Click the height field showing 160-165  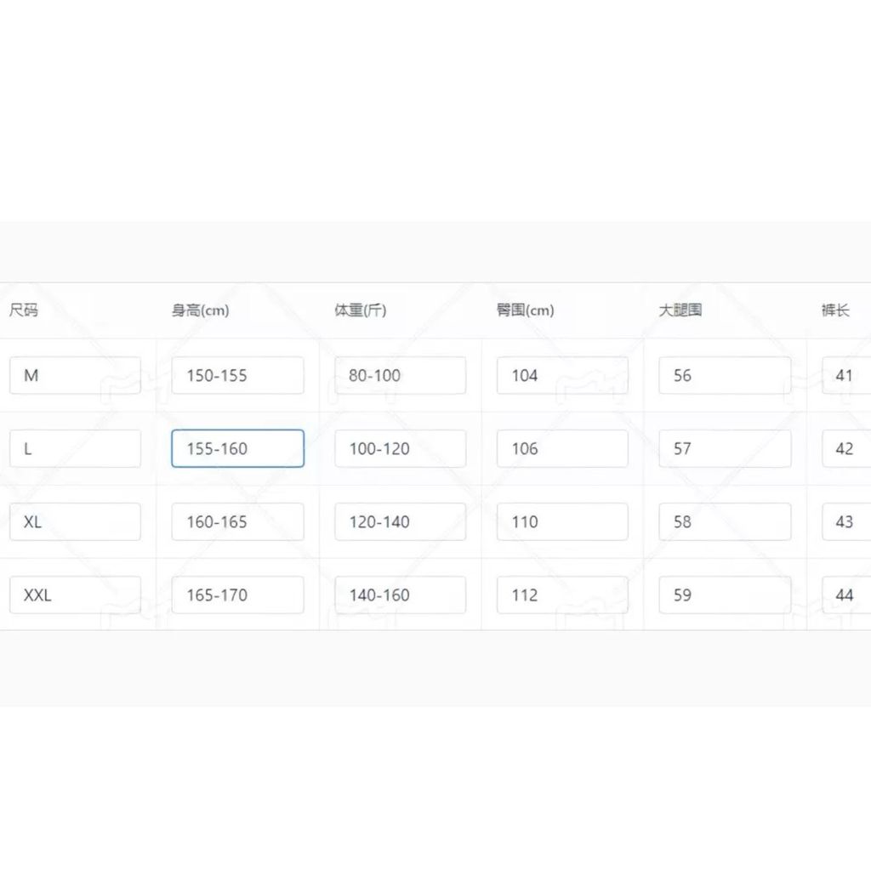[237, 521]
